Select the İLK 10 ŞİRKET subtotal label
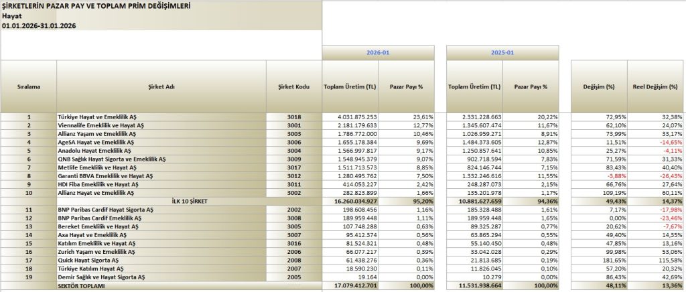The image size is (686, 292). click(161, 199)
